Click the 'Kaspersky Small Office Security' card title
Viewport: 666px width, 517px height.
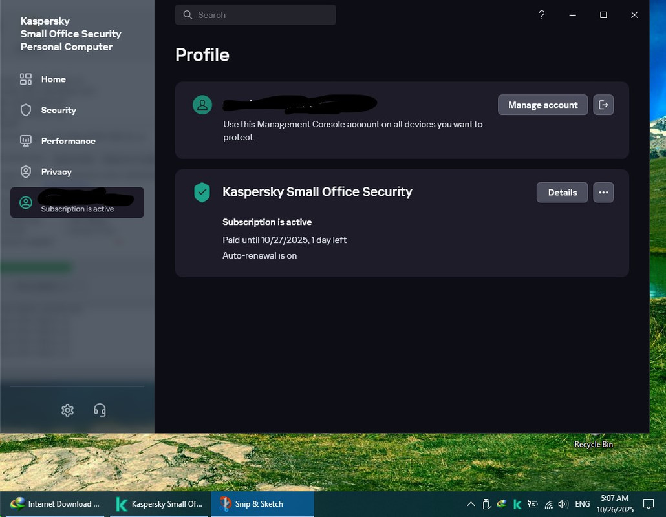[317, 192]
